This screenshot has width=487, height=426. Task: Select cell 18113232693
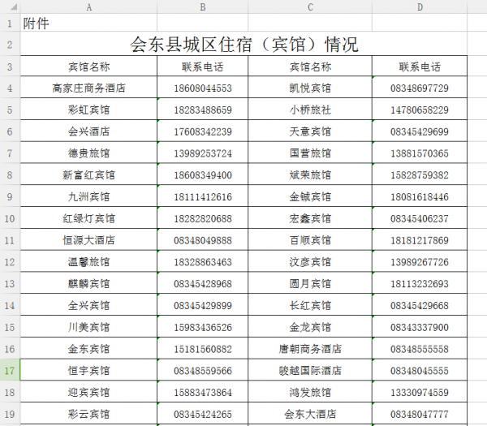click(420, 283)
